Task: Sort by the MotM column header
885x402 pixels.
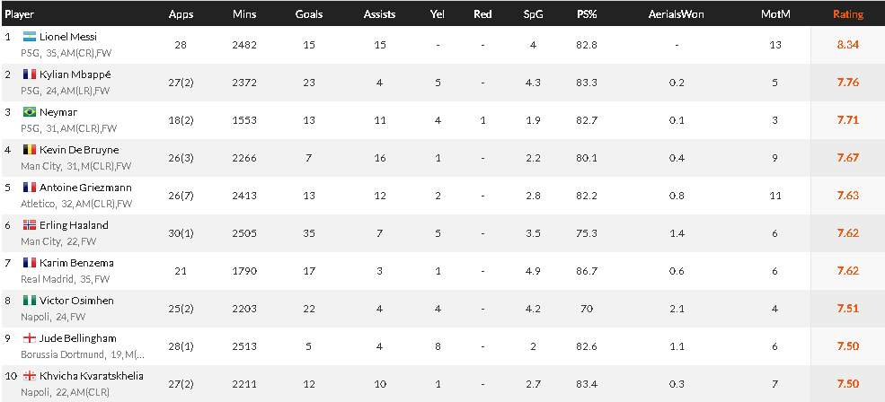Action: 775,14
